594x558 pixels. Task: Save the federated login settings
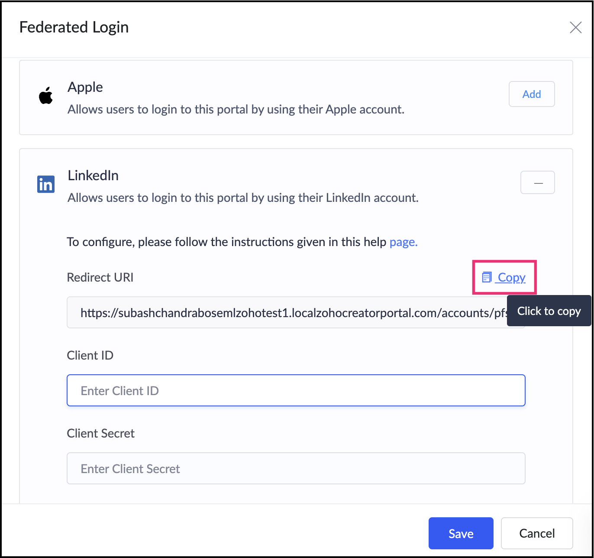461,533
